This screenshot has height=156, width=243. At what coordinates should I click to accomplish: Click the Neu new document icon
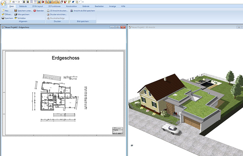click(3, 11)
